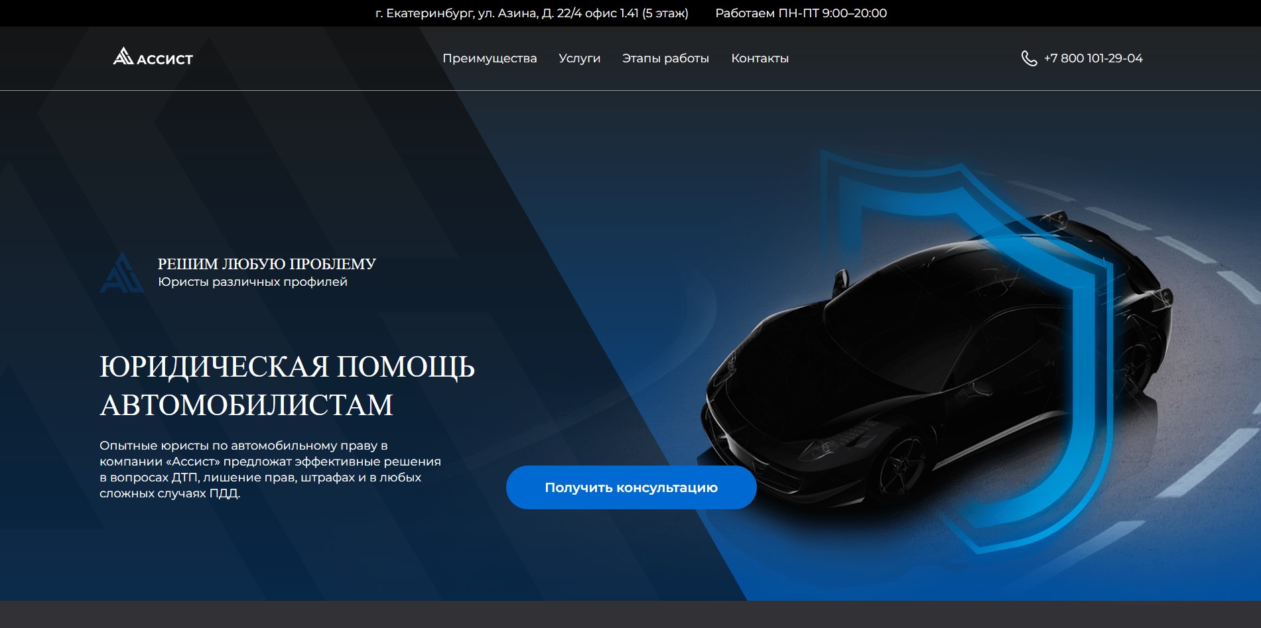Image resolution: width=1261 pixels, height=628 pixels.
Task: Click the blue logo emblem beside РЕШИМ ЛЮБУЮ ПРОБЛЕМУ
Action: click(x=121, y=273)
